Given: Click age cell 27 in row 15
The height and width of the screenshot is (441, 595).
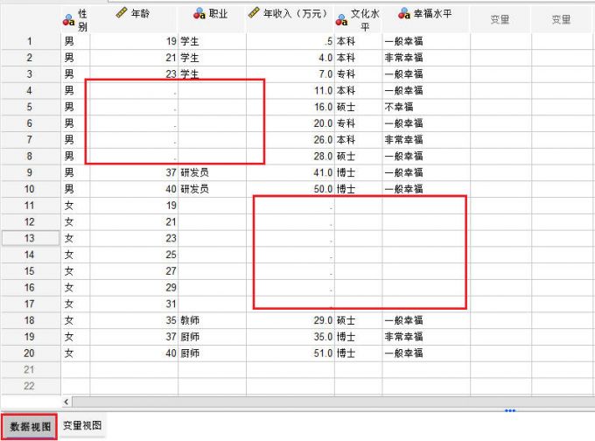Looking at the screenshot, I should [134, 271].
